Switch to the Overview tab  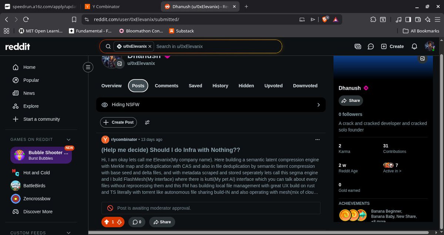tap(111, 86)
